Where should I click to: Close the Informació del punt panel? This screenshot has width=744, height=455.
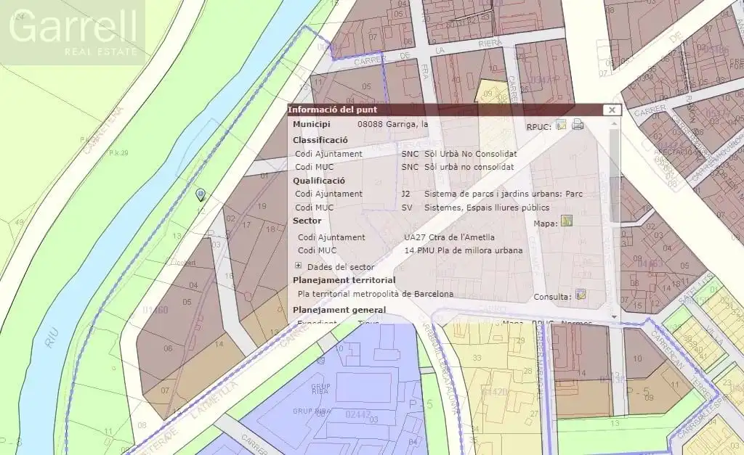point(612,110)
